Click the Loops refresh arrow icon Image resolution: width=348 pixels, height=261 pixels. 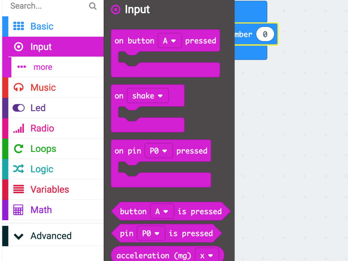pos(19,149)
